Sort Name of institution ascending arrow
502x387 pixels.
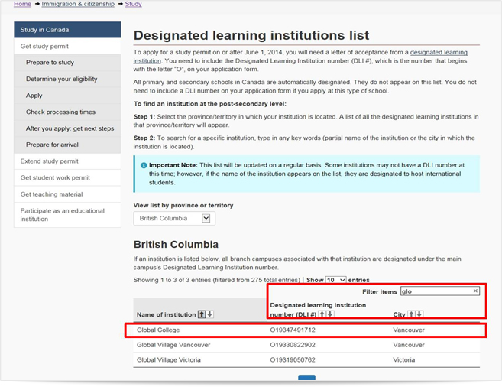tap(202, 314)
